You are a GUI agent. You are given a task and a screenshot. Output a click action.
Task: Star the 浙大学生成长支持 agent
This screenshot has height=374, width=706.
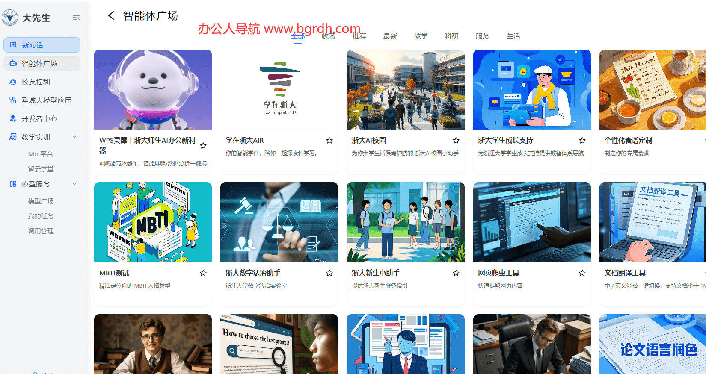pos(582,141)
